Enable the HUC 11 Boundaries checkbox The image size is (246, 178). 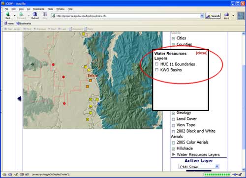pyautogui.click(x=157, y=64)
